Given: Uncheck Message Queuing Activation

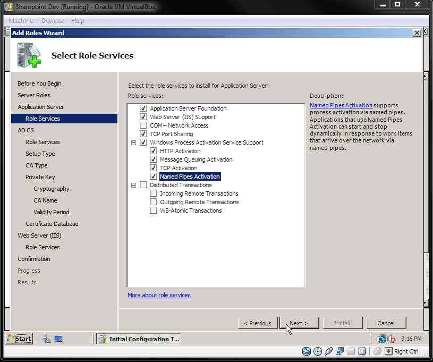Looking at the screenshot, I should 153,159.
